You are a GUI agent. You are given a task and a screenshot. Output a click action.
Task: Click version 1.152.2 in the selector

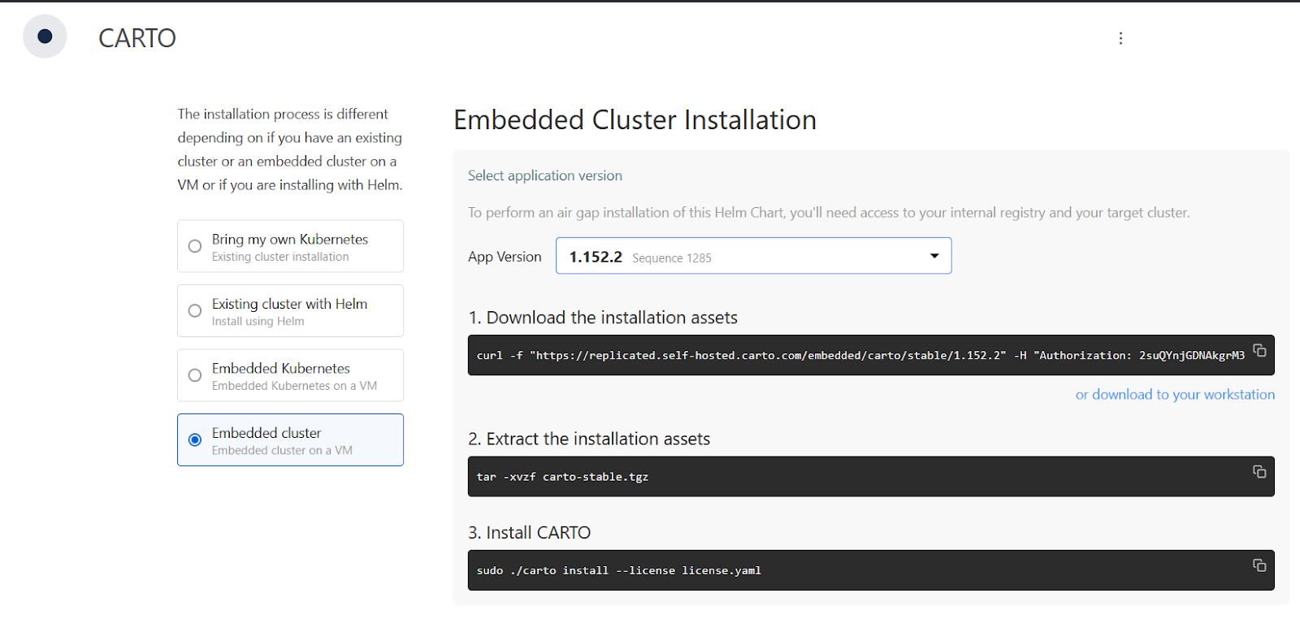596,257
